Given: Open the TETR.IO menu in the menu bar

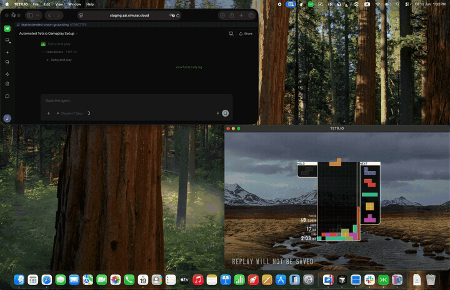Looking at the screenshot, I should (21, 4).
